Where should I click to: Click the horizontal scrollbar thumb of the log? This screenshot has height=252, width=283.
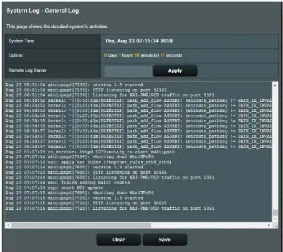click(81, 225)
